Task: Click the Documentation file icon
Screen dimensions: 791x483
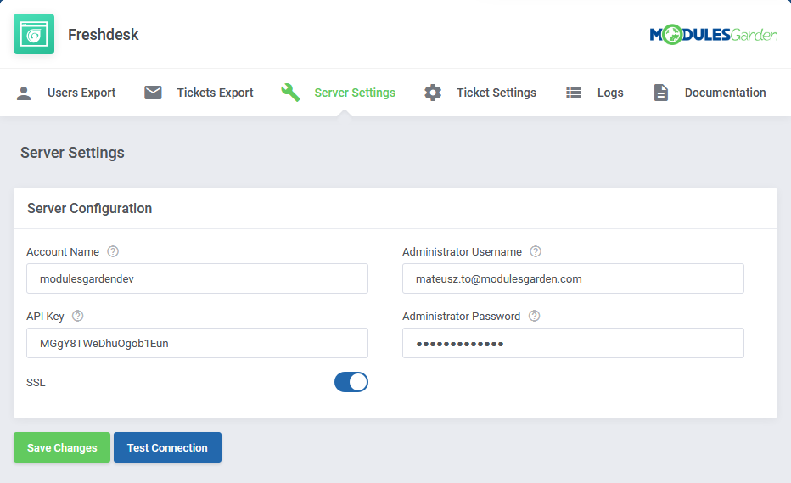Action: [x=661, y=93]
